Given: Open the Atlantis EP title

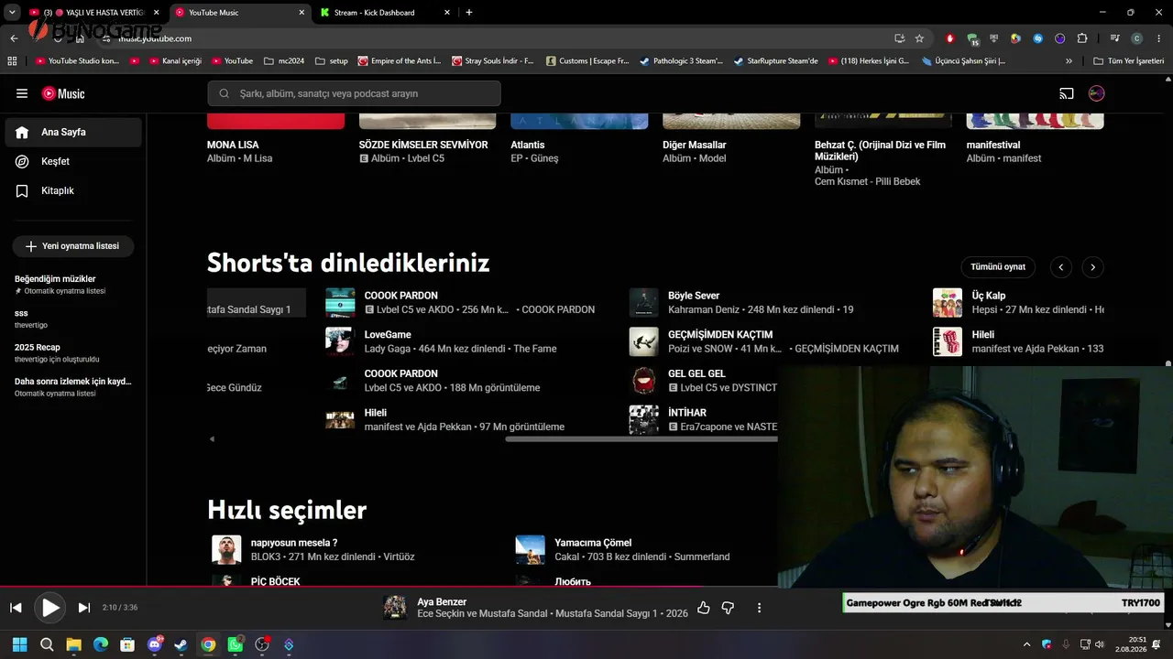Looking at the screenshot, I should [x=528, y=145].
